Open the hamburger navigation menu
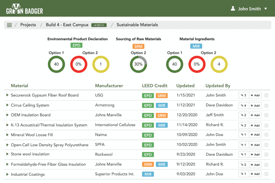Screen dimensions: 275x183 pyautogui.click(x=9, y=25)
